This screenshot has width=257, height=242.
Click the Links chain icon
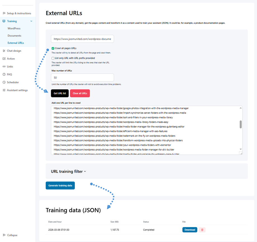click(x=4, y=67)
